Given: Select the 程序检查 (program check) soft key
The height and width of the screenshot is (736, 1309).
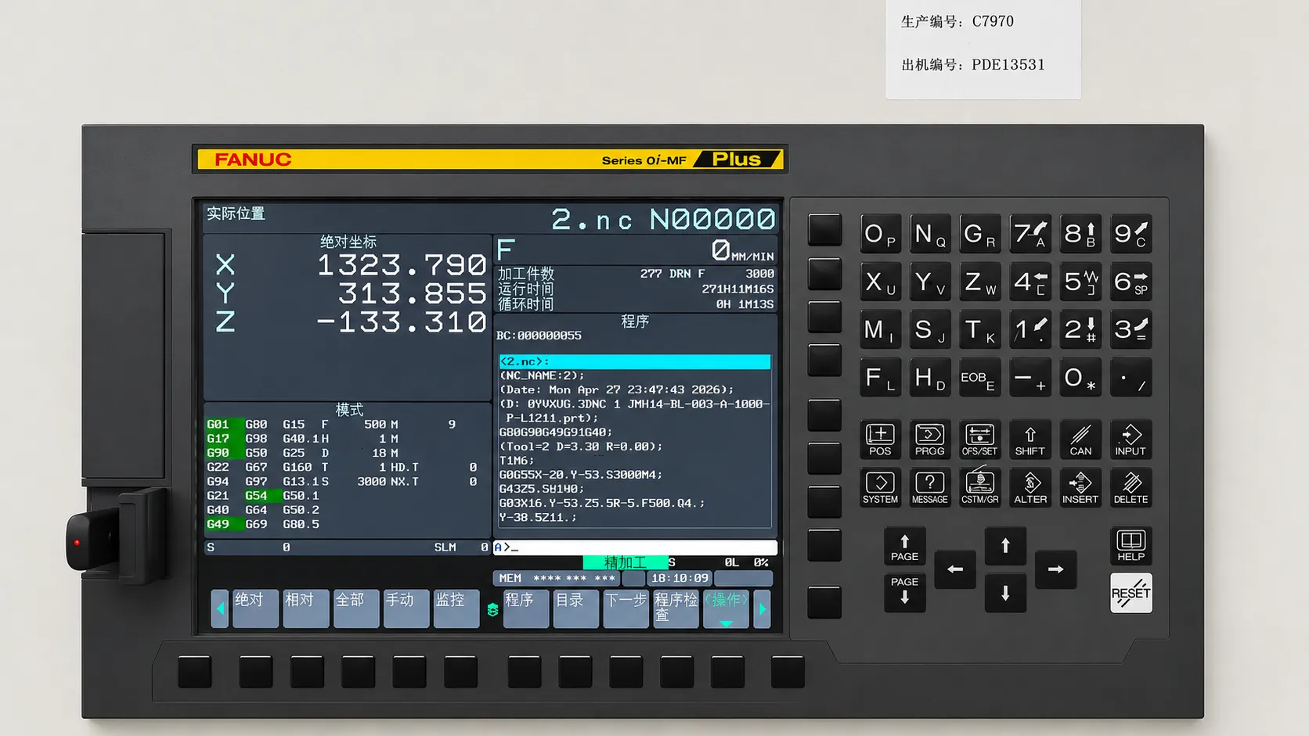Looking at the screenshot, I should point(676,608).
